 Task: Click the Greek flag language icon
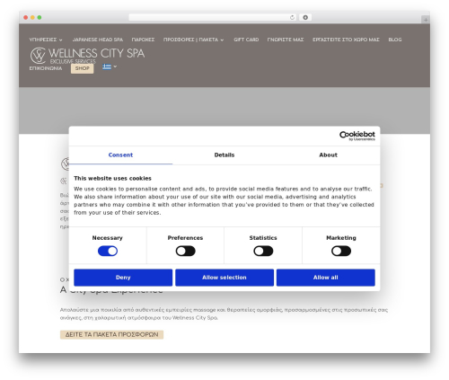[107, 66]
